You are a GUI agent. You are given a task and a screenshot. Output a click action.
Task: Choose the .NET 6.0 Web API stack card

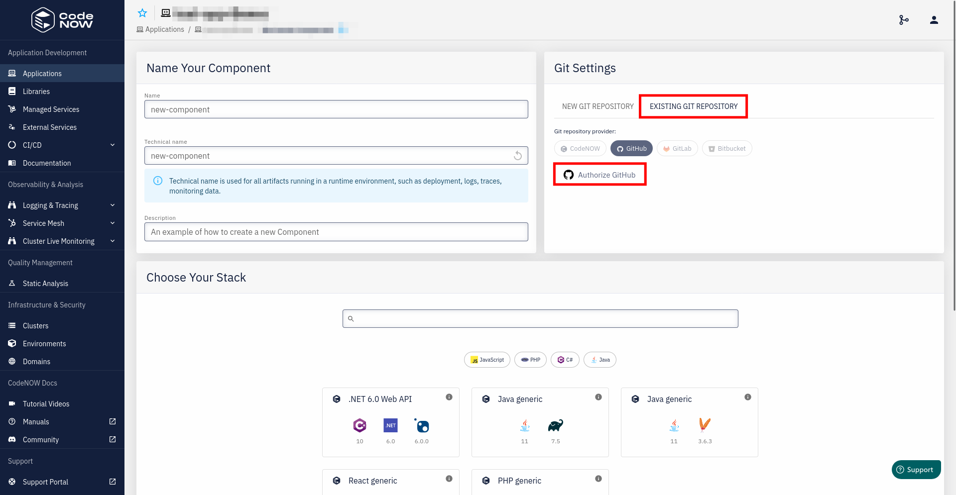coord(391,422)
